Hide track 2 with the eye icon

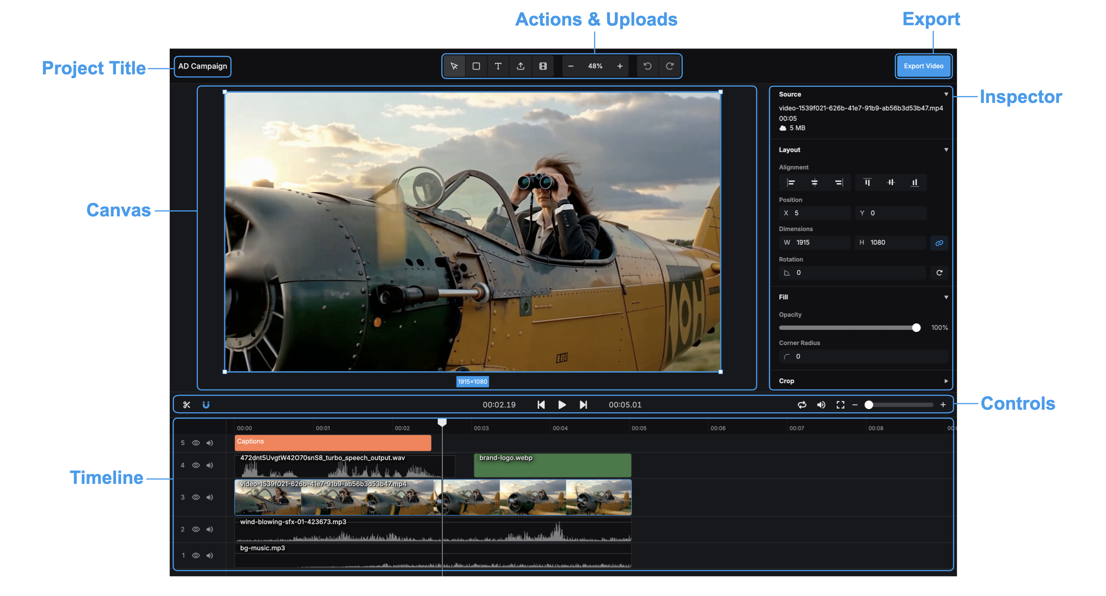click(196, 530)
